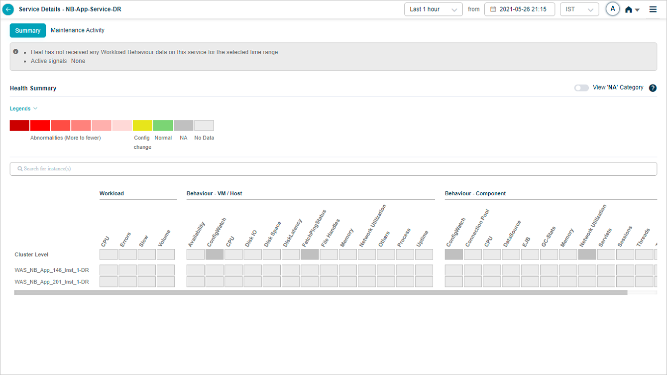Click the help question mark icon

pyautogui.click(x=653, y=88)
